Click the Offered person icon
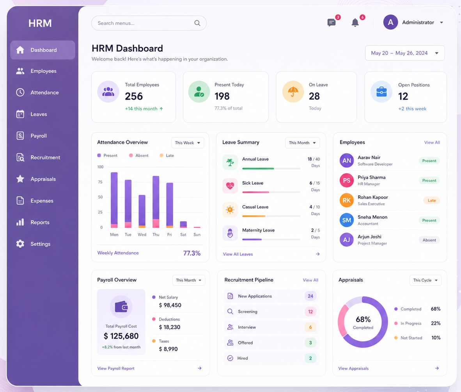 [x=230, y=342]
